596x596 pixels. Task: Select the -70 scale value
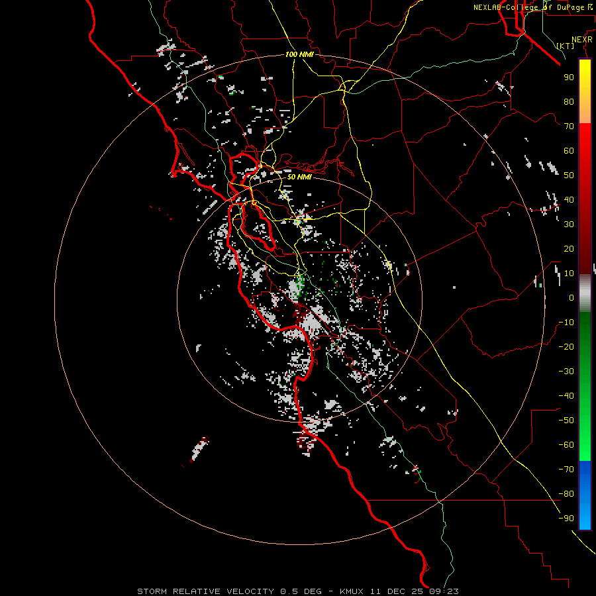pos(566,470)
